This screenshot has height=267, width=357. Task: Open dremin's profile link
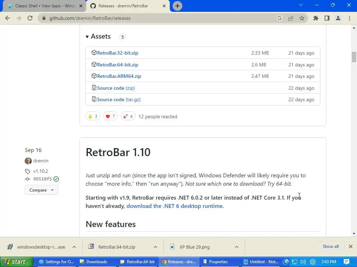coord(41,161)
